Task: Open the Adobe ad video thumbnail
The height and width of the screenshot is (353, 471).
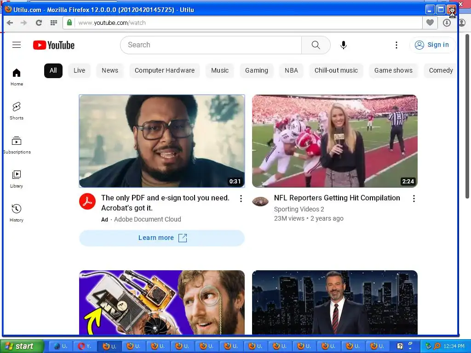Action: click(x=162, y=141)
